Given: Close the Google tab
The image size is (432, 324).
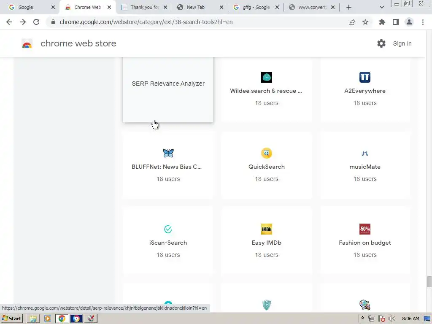Looking at the screenshot, I should tap(53, 7).
